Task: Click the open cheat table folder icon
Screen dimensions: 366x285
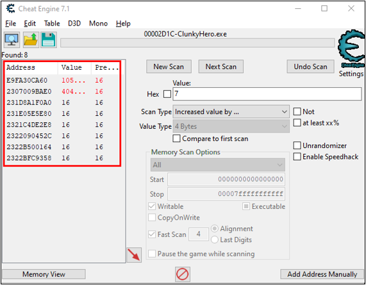Action: (31, 40)
